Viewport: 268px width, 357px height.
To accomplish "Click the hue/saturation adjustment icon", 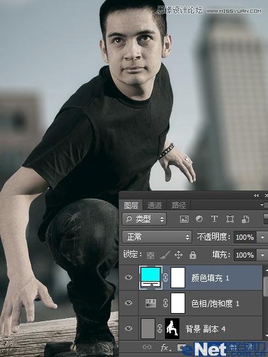I will tap(151, 303).
